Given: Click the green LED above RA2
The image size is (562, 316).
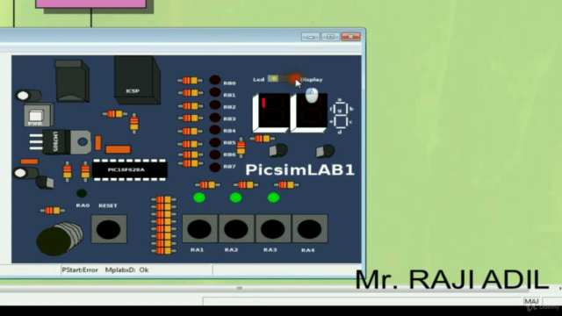Looking at the screenshot, I should (235, 197).
